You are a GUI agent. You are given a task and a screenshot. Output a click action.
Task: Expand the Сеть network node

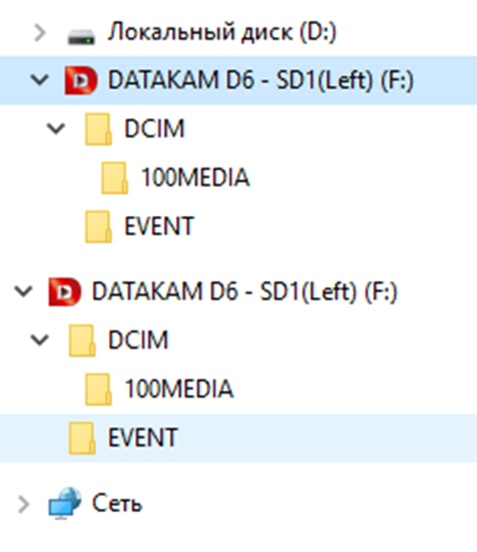pyautogui.click(x=24, y=504)
